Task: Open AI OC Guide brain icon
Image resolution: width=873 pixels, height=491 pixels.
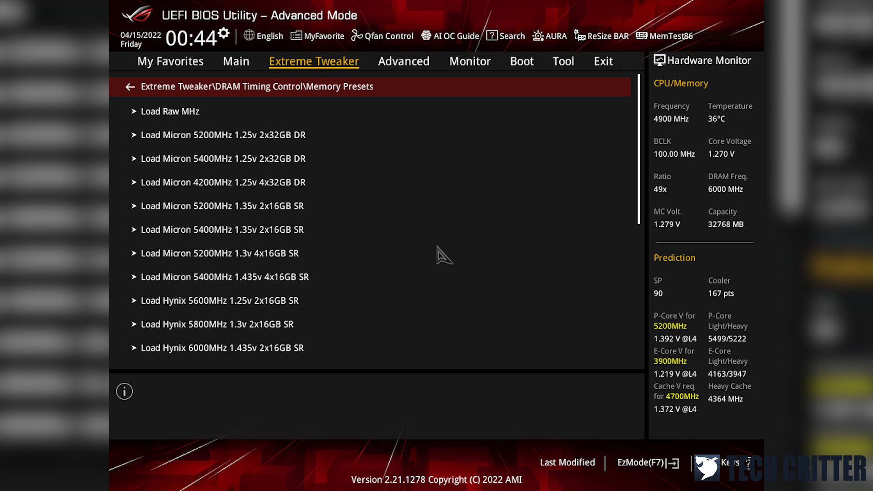Action: coord(426,35)
